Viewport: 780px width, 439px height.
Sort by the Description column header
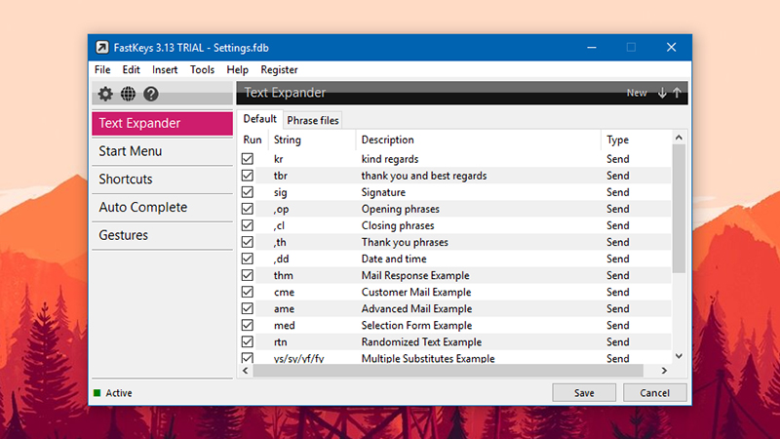[479, 140]
